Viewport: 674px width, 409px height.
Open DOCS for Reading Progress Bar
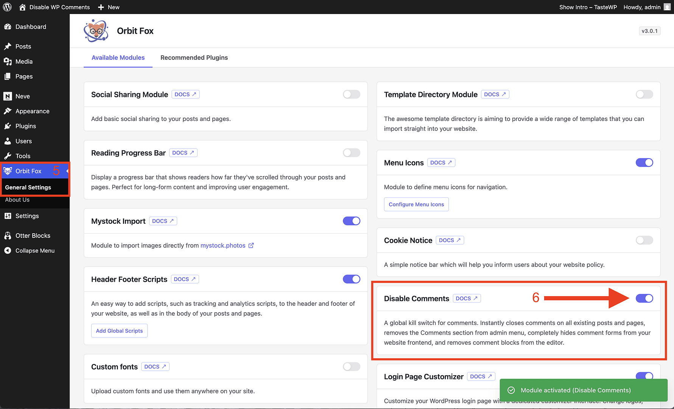pyautogui.click(x=183, y=153)
